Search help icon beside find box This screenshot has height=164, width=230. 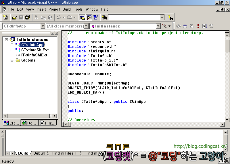pyautogui.click(x=170, y=17)
